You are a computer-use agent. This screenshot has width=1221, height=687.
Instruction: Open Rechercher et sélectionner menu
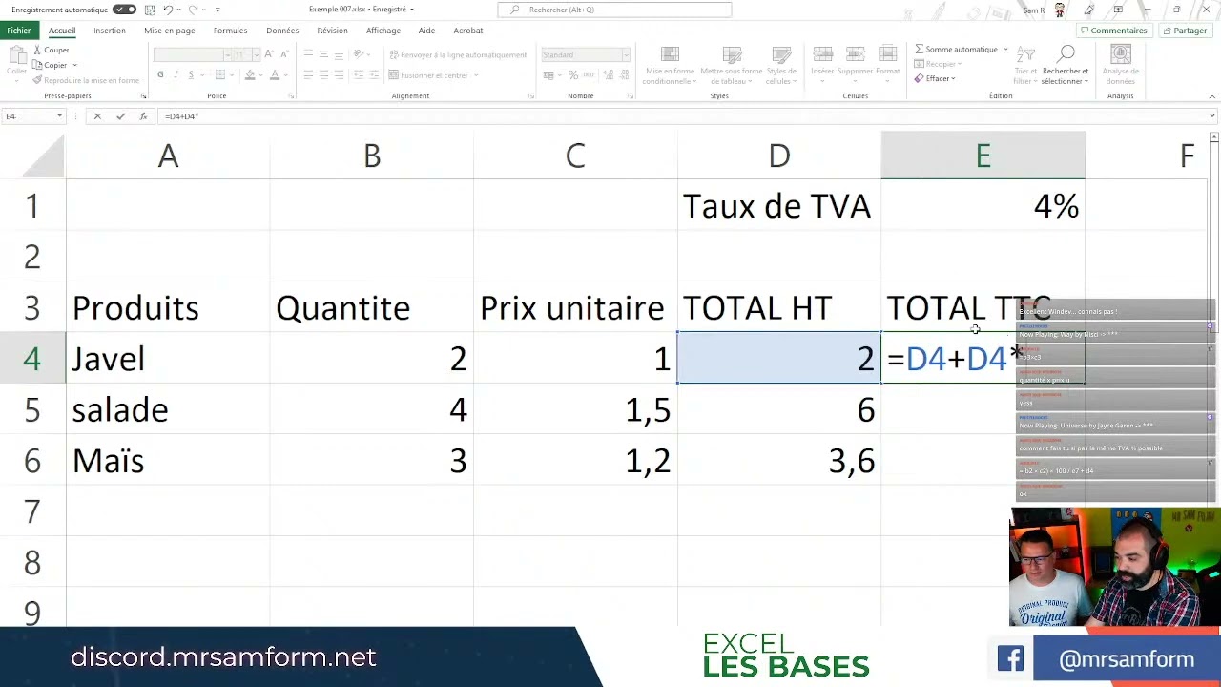(x=1066, y=65)
